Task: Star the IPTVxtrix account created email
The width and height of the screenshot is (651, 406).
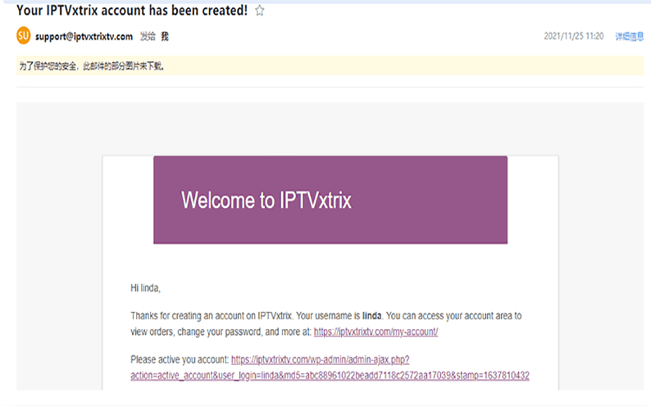Action: coord(259,11)
